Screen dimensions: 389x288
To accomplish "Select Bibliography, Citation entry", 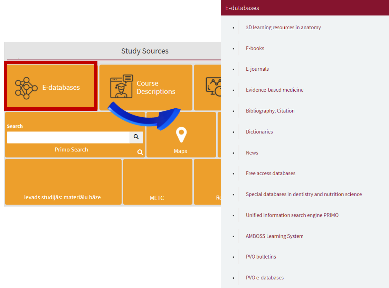I will click(x=270, y=111).
